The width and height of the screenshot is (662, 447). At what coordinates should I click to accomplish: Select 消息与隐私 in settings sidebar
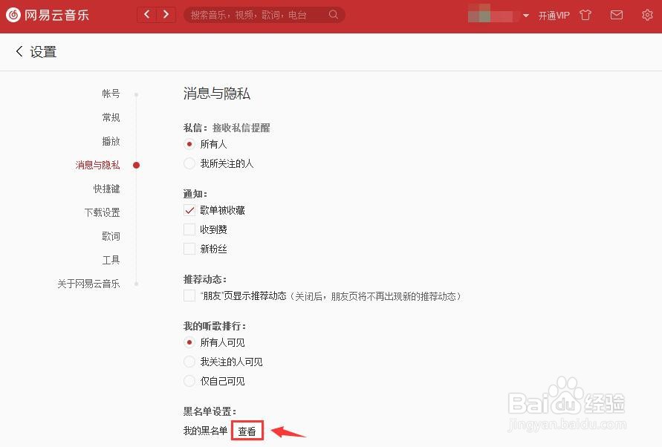97,165
